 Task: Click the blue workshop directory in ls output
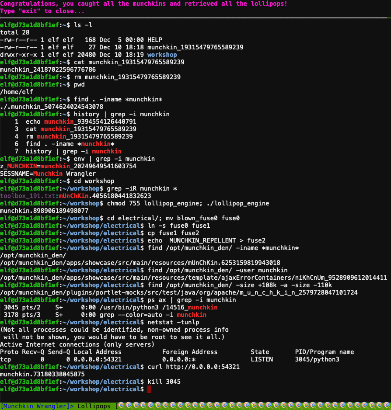(162, 55)
